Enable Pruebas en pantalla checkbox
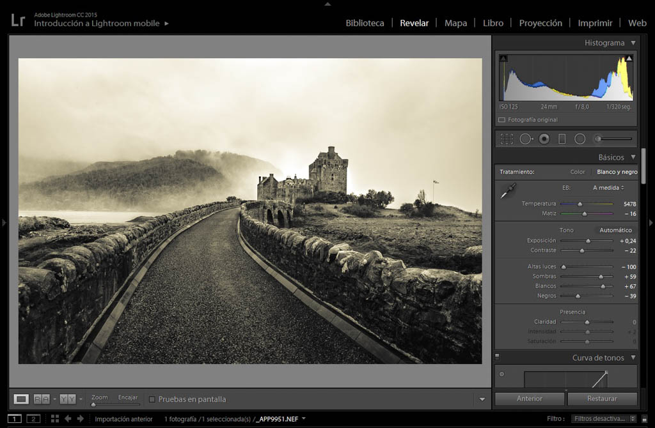The image size is (655, 428). tap(152, 399)
